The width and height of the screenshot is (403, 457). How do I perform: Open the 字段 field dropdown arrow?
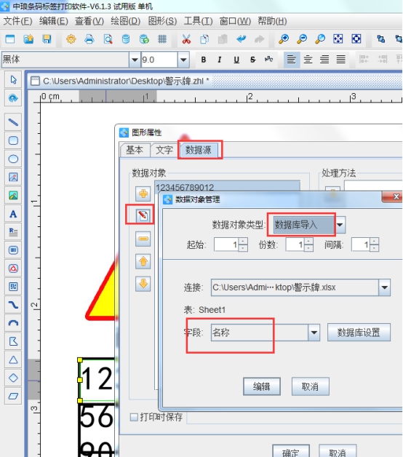pos(314,333)
